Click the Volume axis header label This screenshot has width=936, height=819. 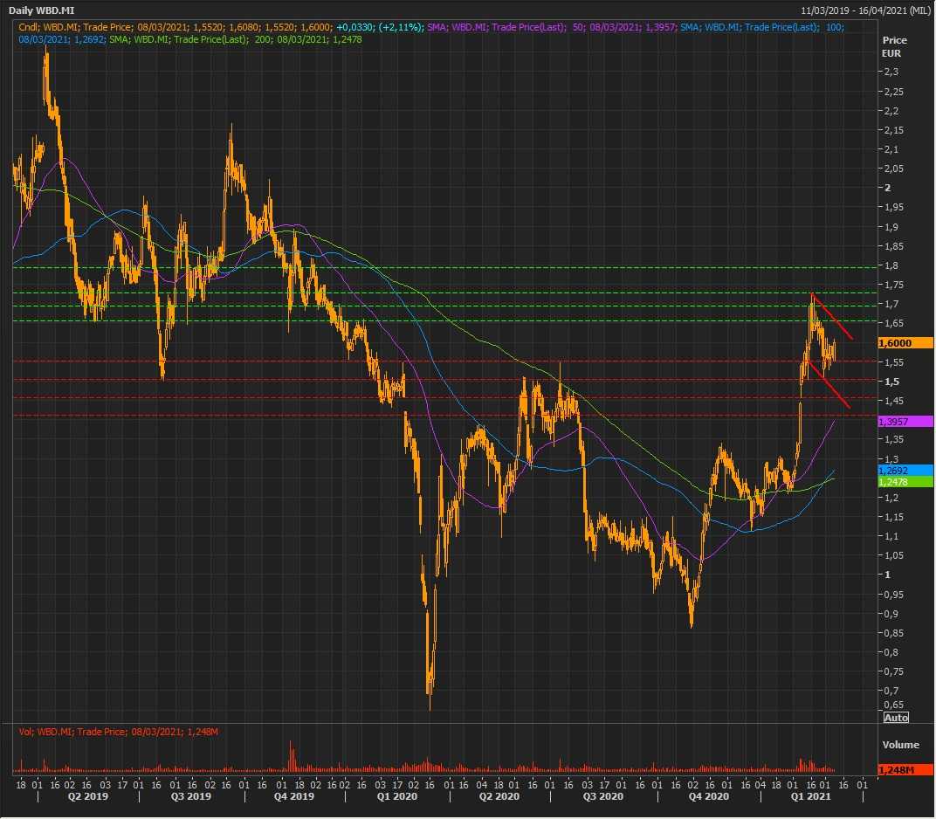[x=900, y=745]
